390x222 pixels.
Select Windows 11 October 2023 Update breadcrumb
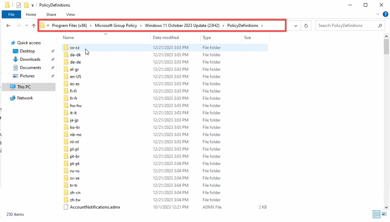coord(182,26)
